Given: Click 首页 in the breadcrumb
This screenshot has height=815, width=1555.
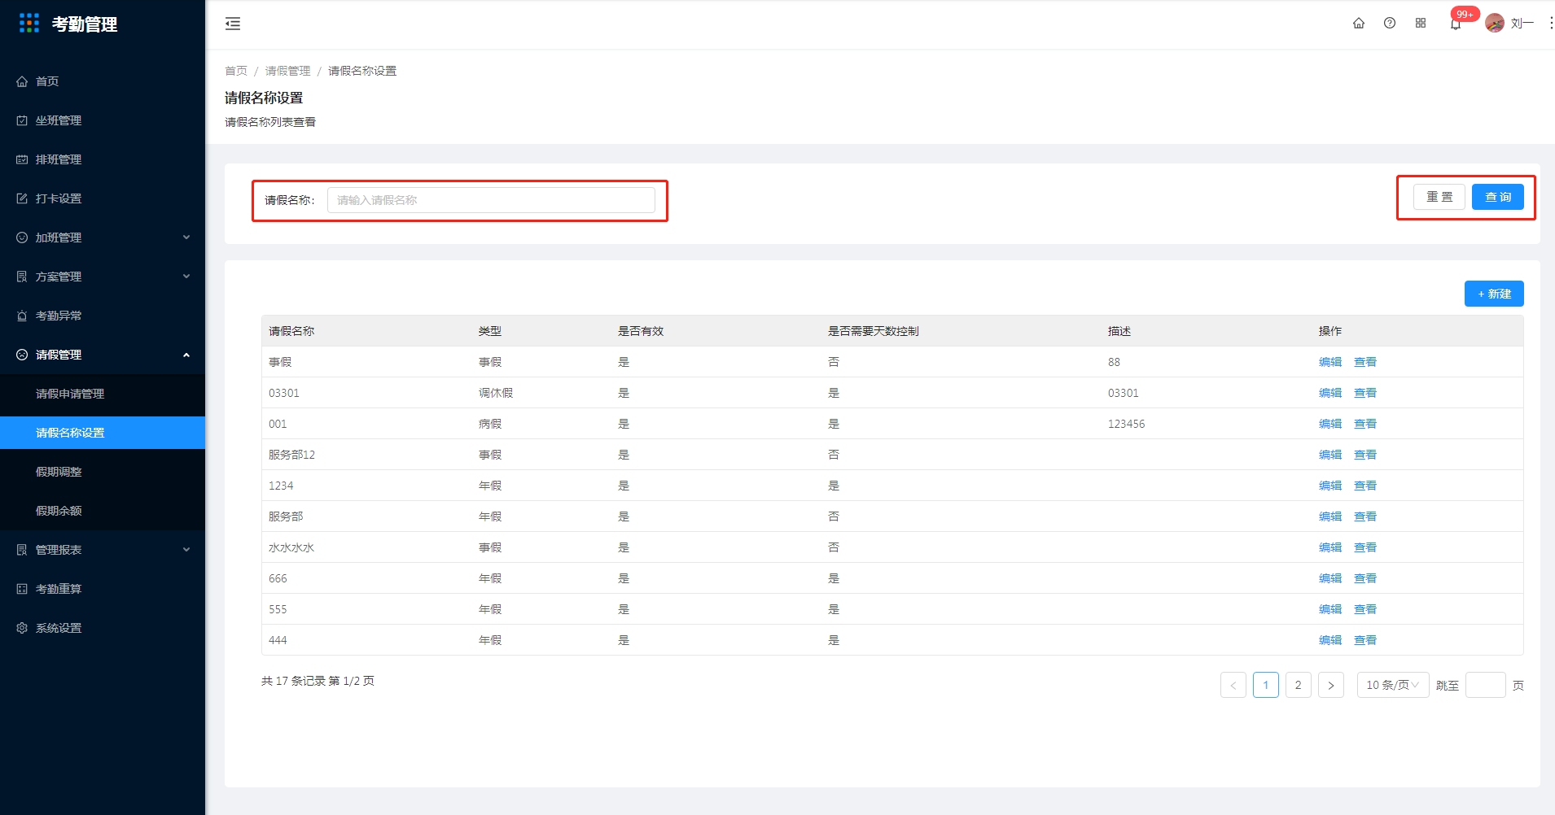Looking at the screenshot, I should (x=236, y=71).
